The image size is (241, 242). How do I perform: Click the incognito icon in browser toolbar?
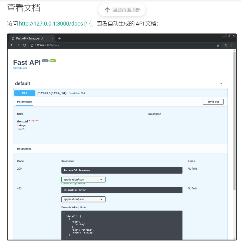[x=226, y=45]
